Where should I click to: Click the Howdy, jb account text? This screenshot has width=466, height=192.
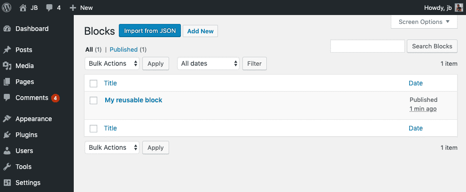(438, 8)
